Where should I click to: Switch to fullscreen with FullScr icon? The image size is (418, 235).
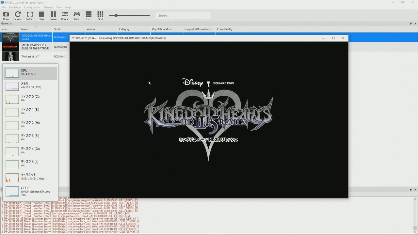tap(30, 16)
